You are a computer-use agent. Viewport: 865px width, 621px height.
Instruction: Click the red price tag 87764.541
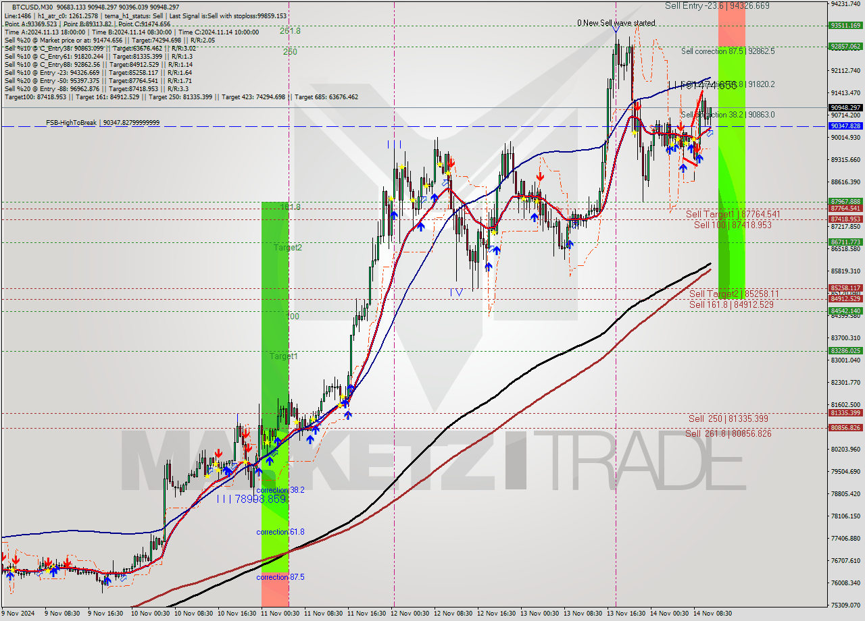point(845,209)
